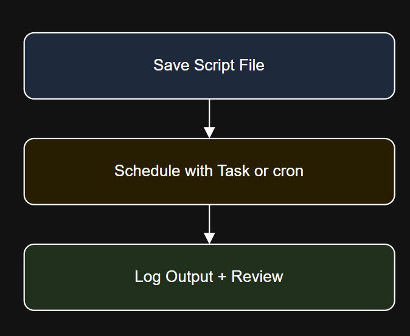410x336 pixels.
Task: Click the word "cron" in the brown node
Action: click(x=288, y=171)
